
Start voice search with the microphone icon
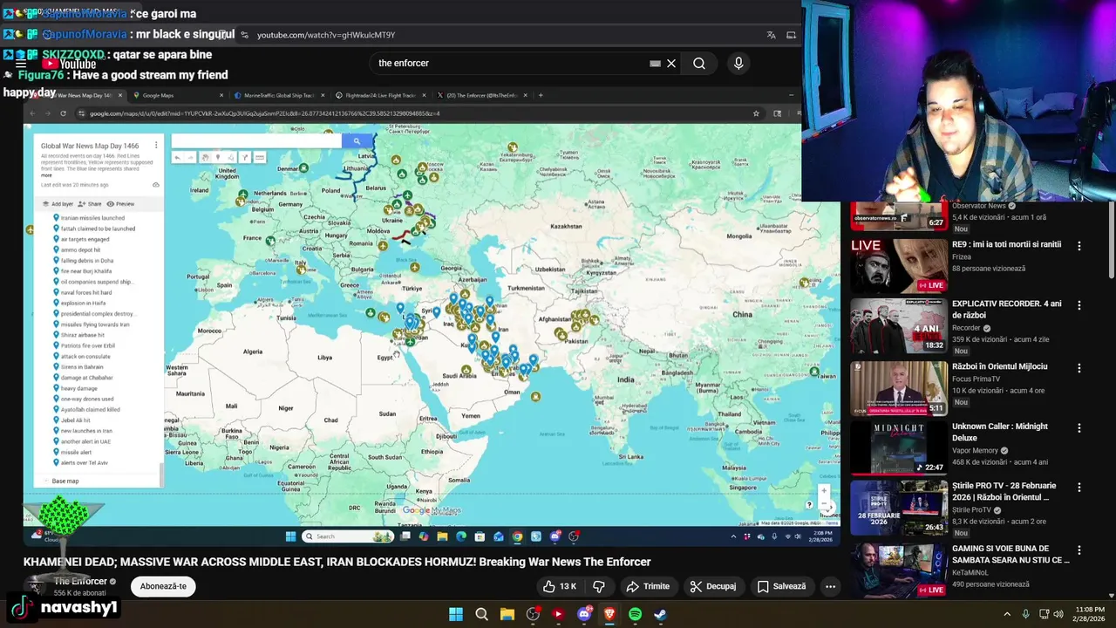point(738,64)
